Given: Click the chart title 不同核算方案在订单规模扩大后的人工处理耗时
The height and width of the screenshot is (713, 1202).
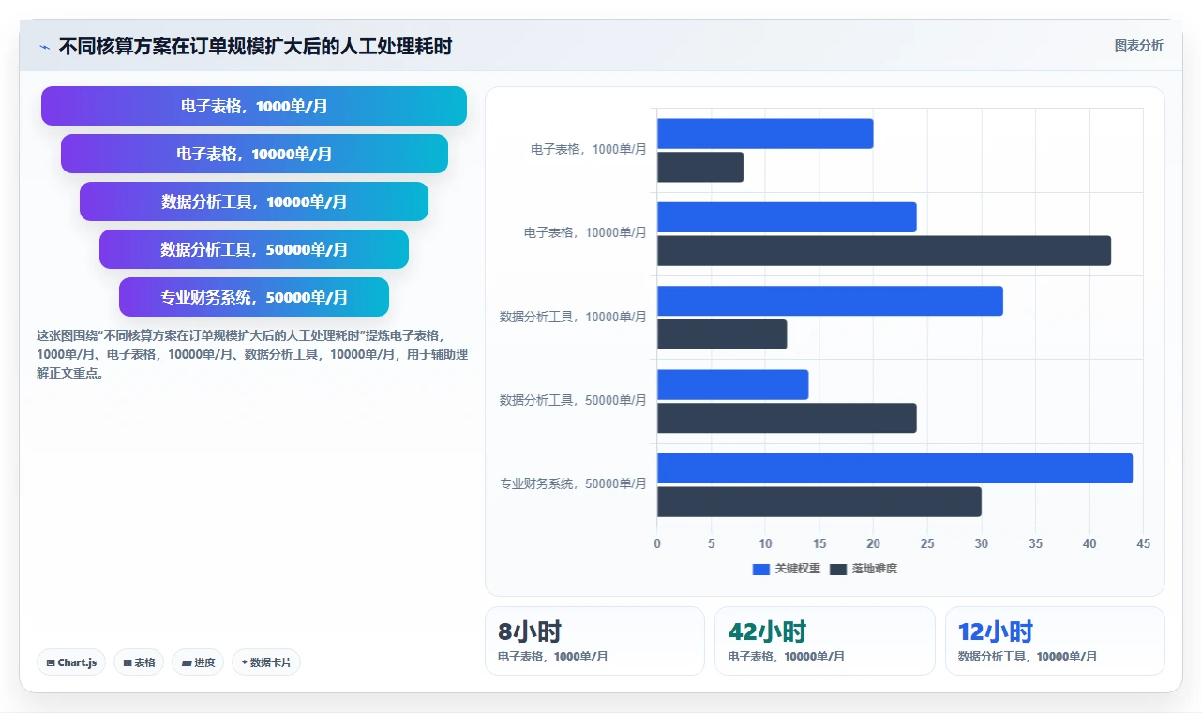Looking at the screenshot, I should click(255, 46).
